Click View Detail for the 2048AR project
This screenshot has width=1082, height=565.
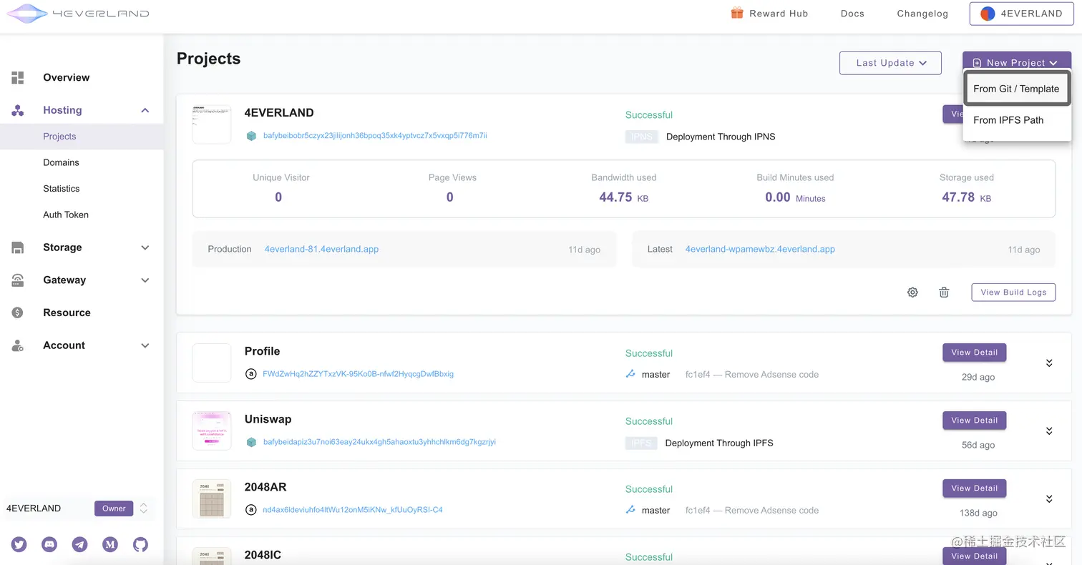coord(974,488)
